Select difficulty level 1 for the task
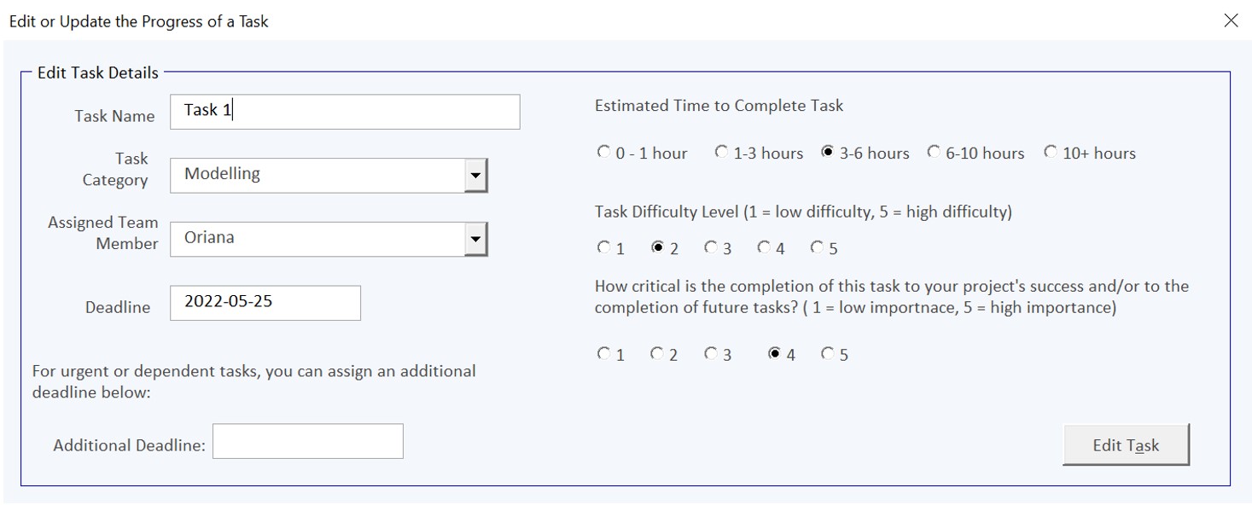 603,248
